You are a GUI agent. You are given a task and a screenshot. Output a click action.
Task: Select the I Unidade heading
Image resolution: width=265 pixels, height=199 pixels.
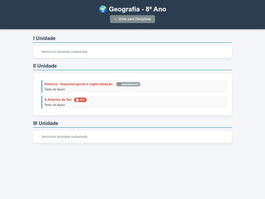44,38
